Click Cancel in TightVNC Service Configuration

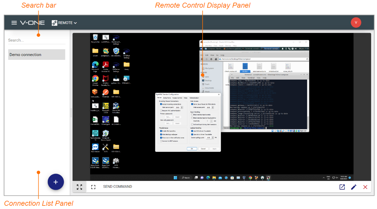(x=203, y=149)
